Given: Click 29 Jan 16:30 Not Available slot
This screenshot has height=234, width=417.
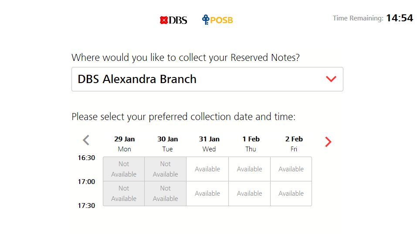Looking at the screenshot, I should pos(124,169).
